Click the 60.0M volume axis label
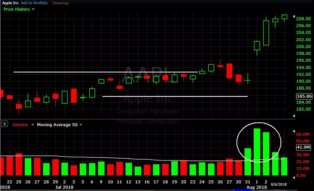The width and height of the screenshot is (314, 191). point(303,134)
